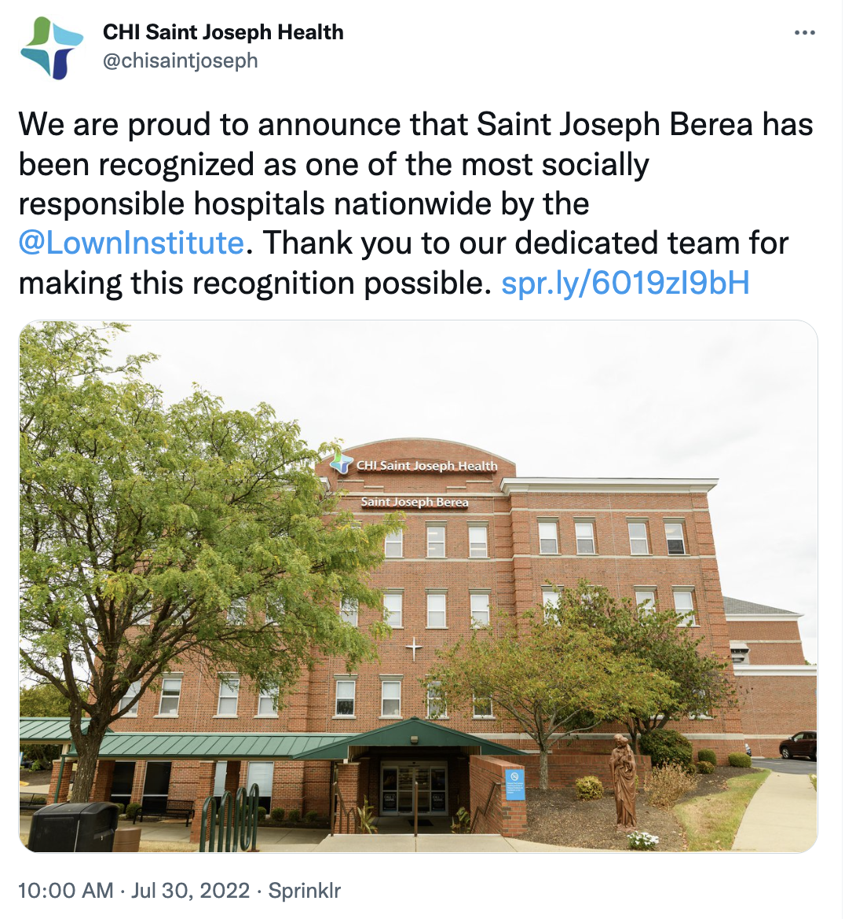Click the @chisaintjoseph handle

tap(181, 60)
